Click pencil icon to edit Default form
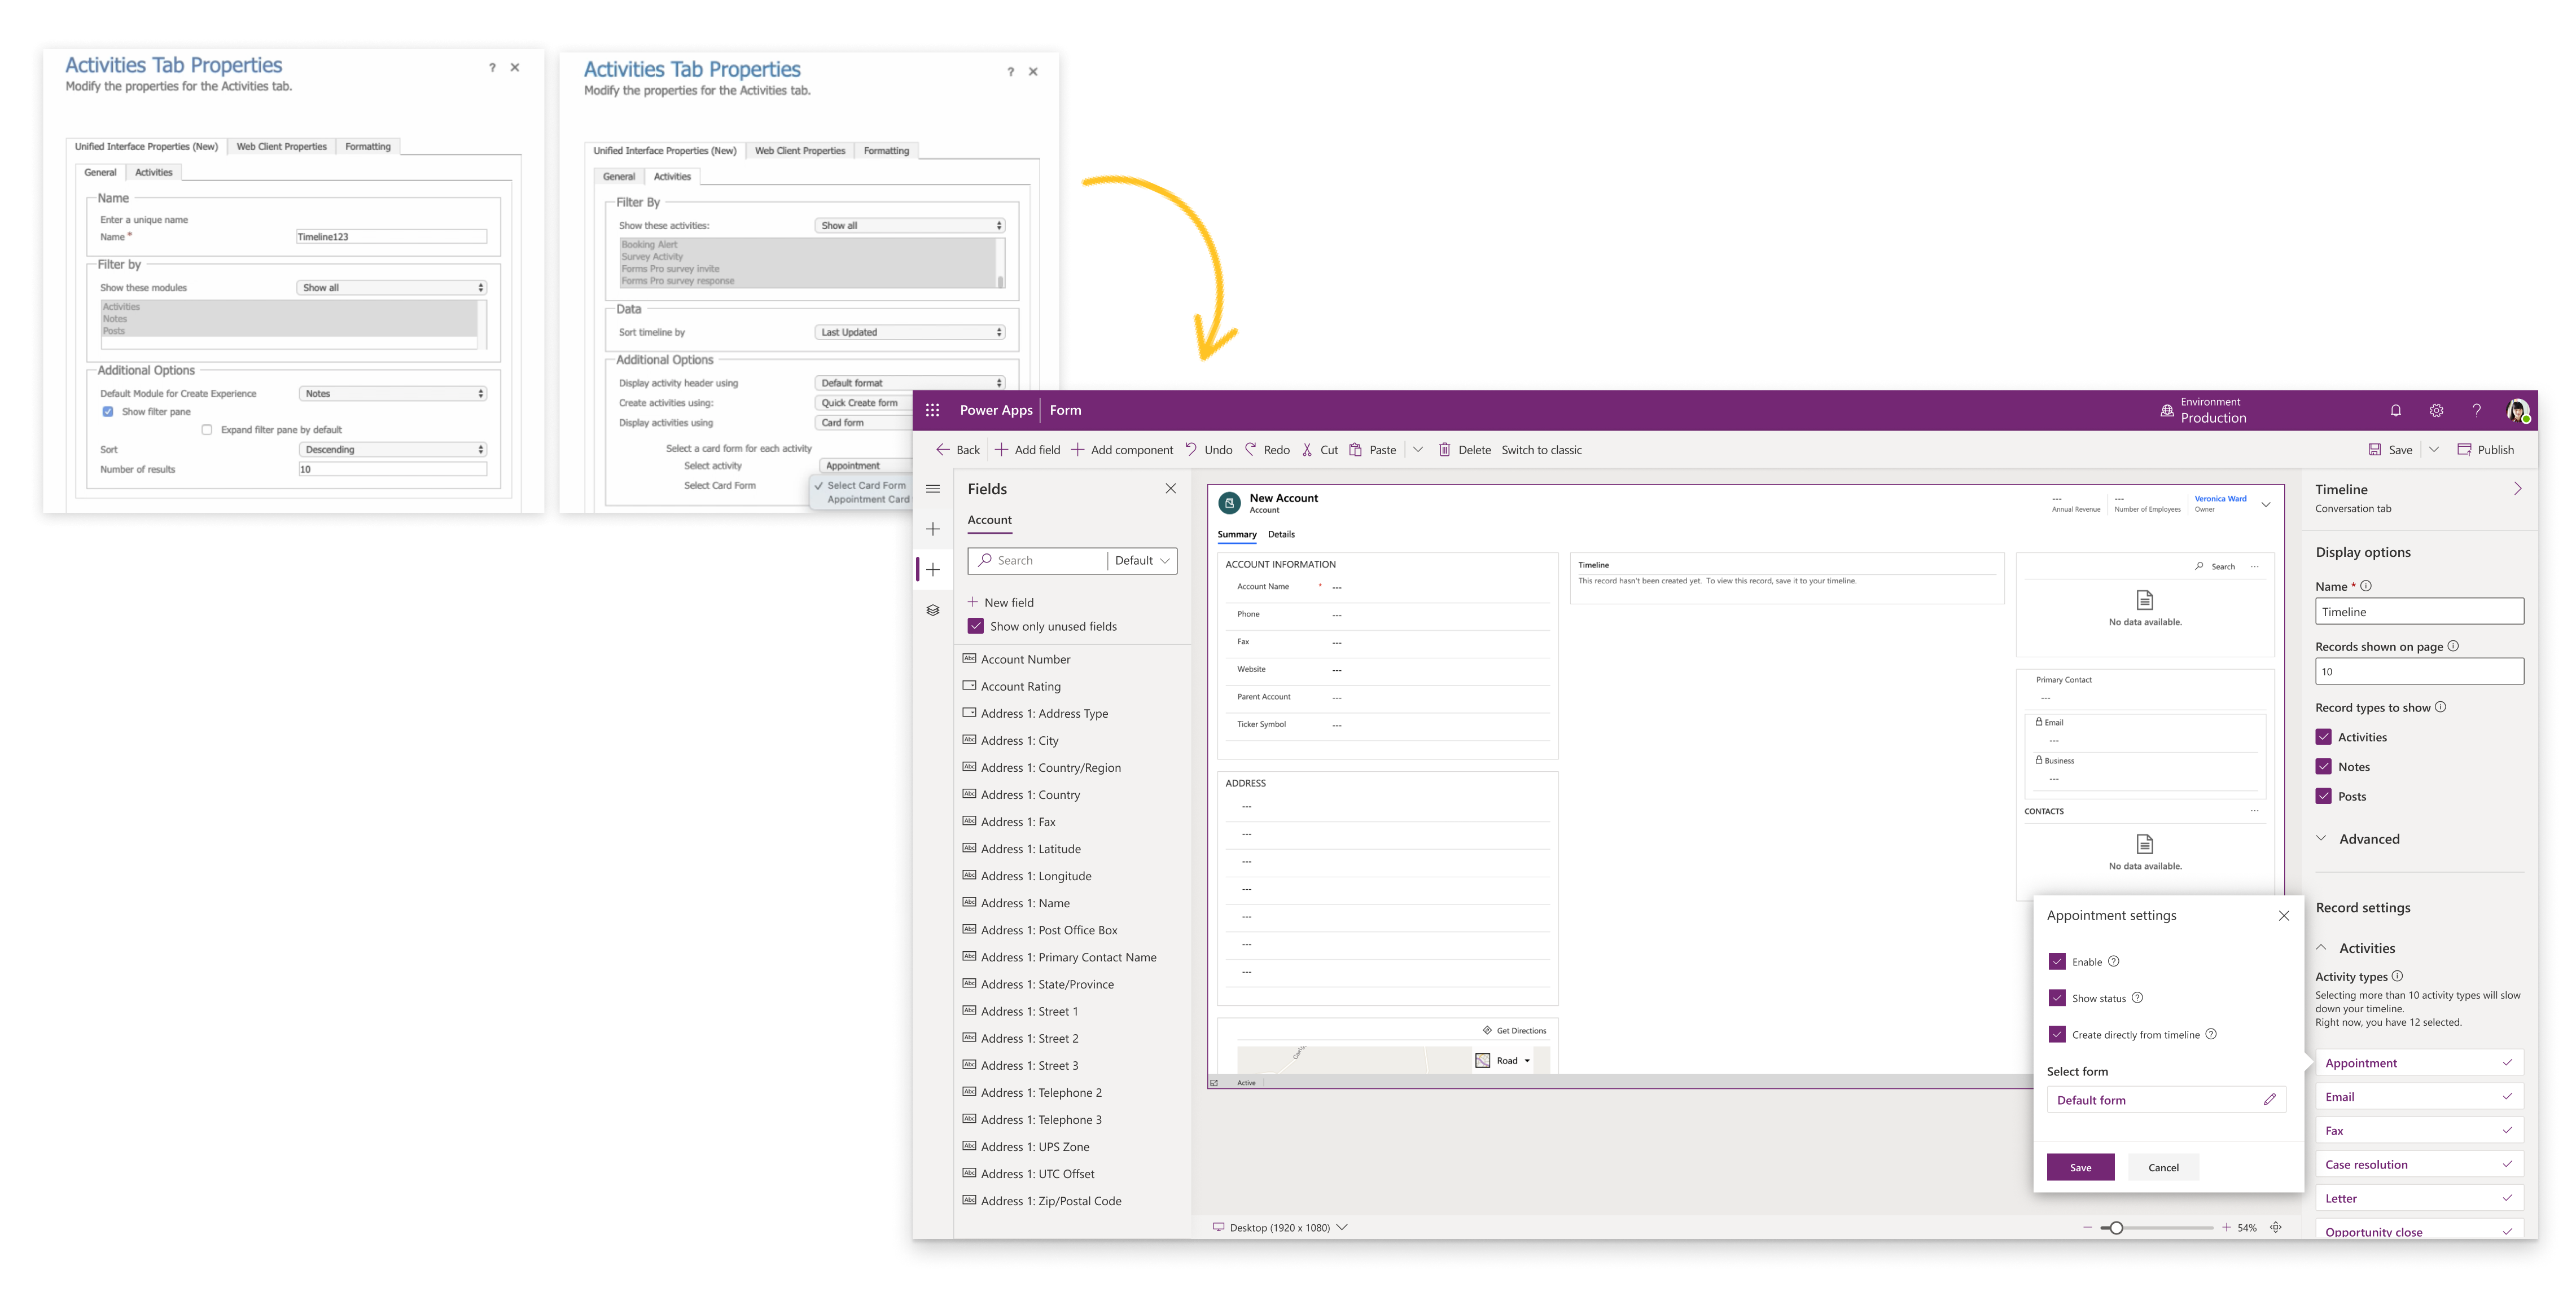The width and height of the screenshot is (2576, 1292). (2269, 1099)
